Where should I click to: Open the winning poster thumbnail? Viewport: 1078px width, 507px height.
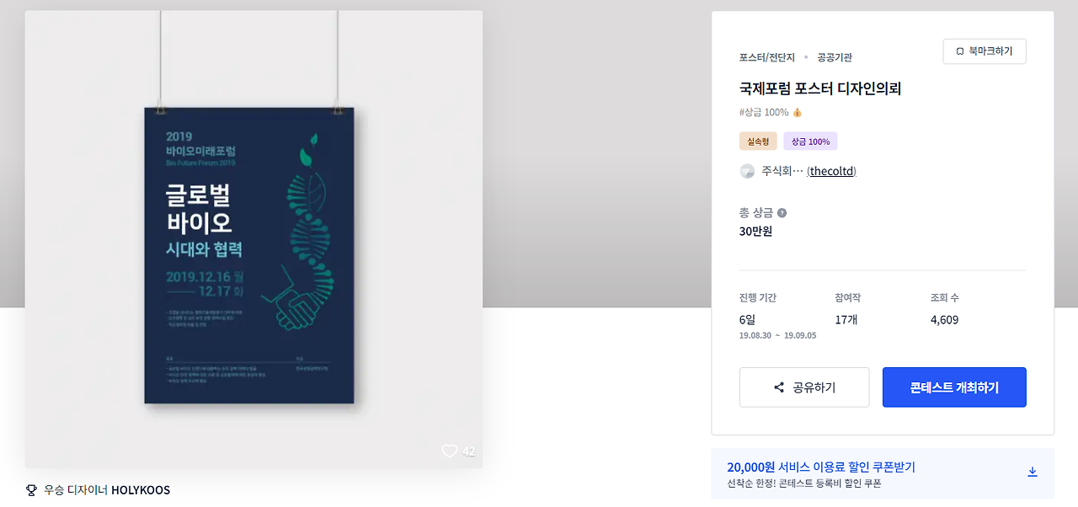pyautogui.click(x=253, y=239)
